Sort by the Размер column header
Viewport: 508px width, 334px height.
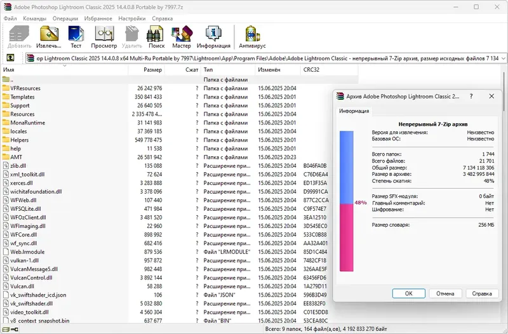pyautogui.click(x=147, y=70)
